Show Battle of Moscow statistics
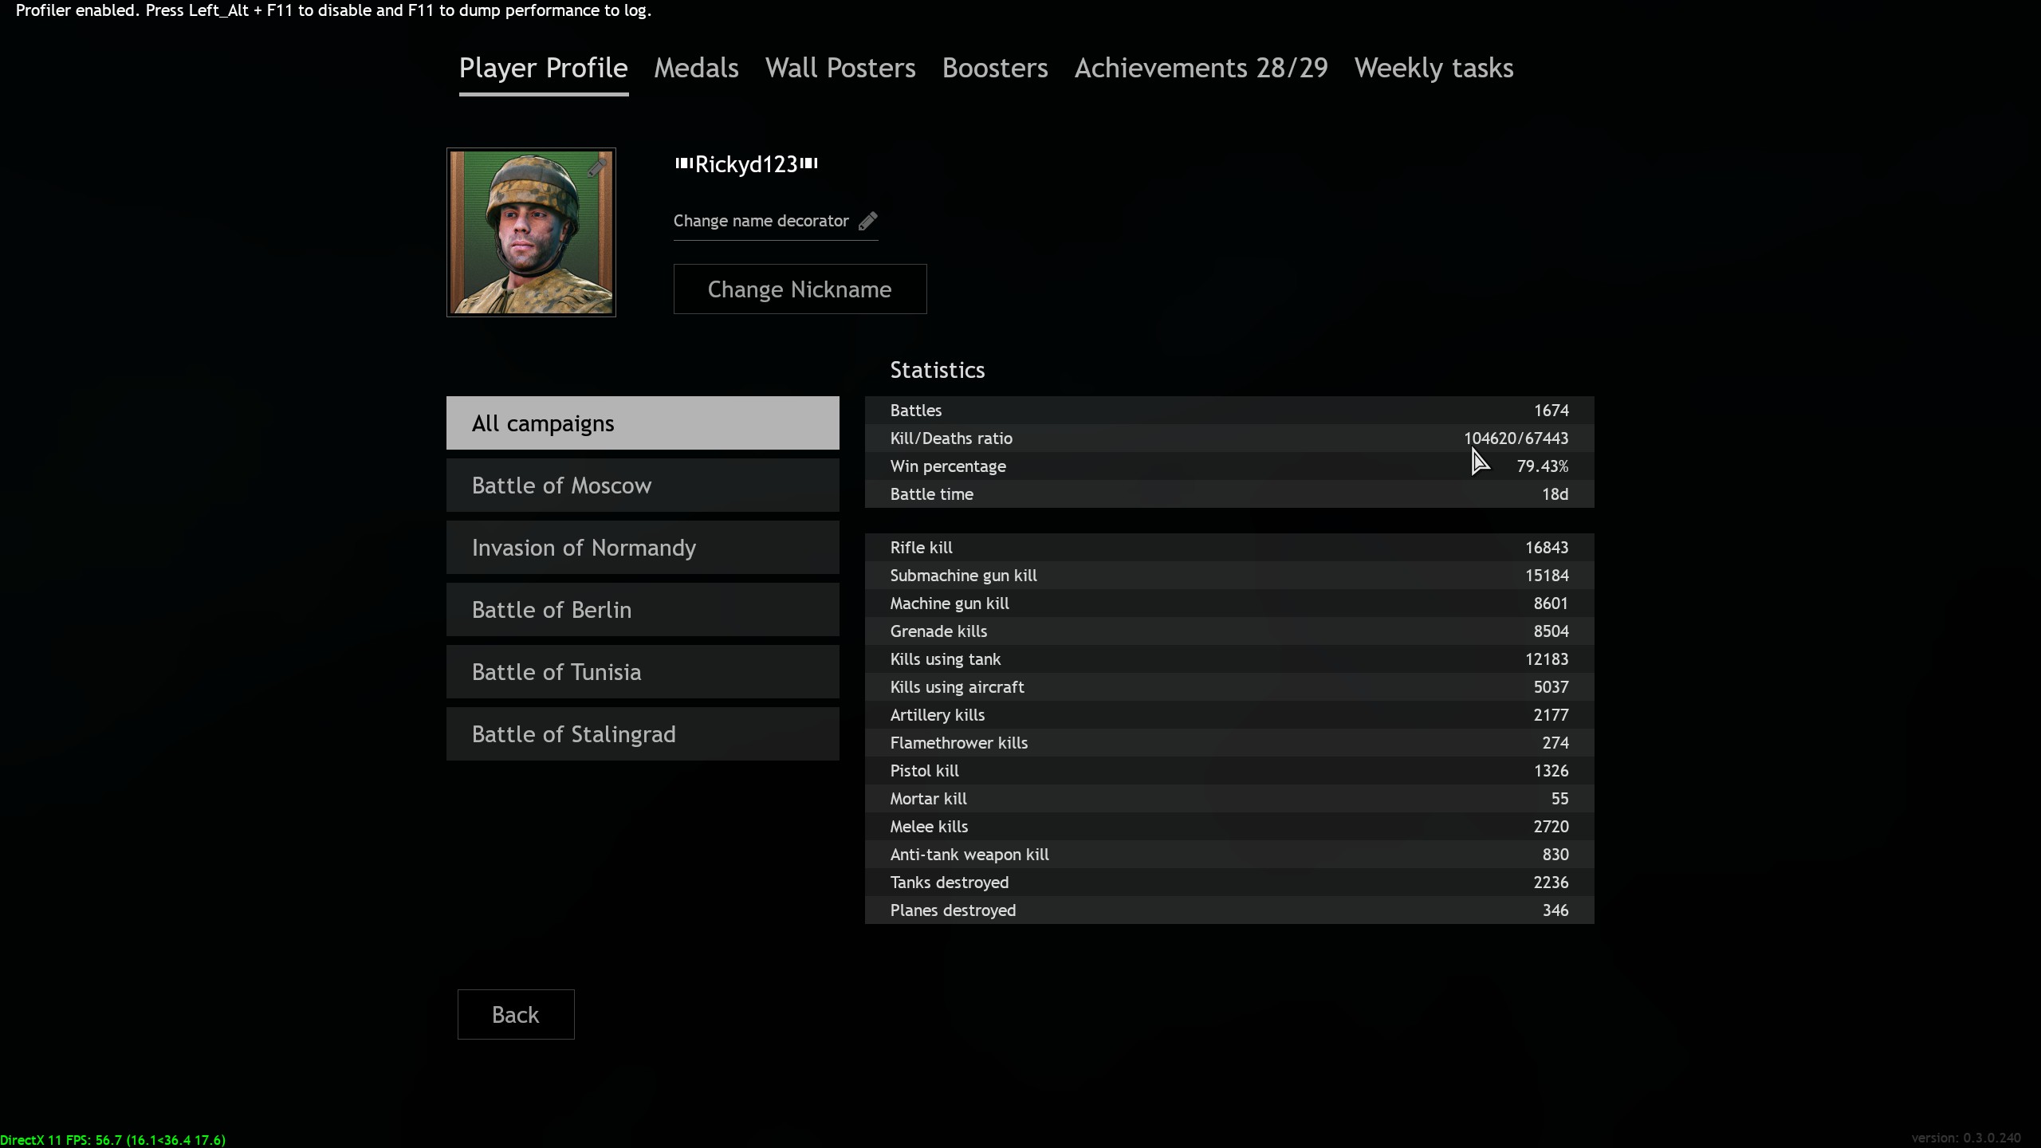Viewport: 2041px width, 1148px height. pos(643,486)
